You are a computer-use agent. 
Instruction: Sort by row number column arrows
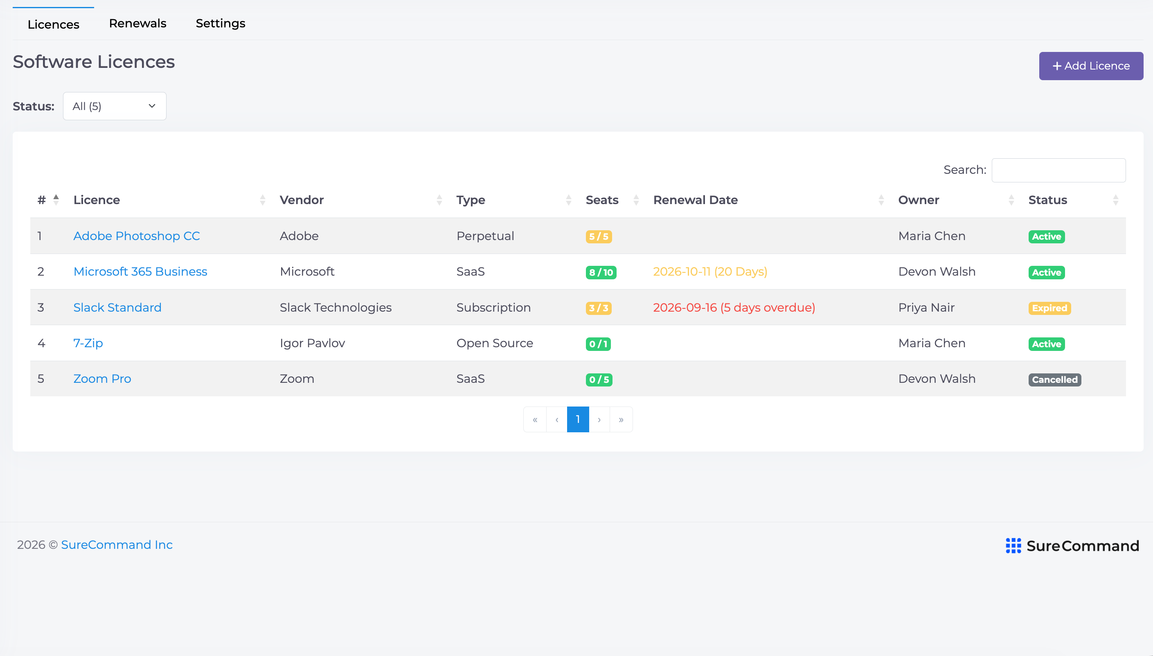pyautogui.click(x=56, y=200)
